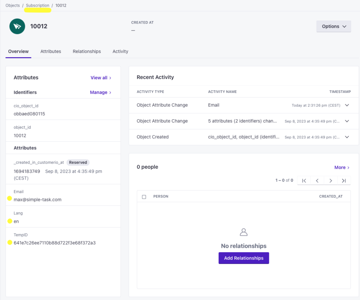Click More link in people panel
The height and width of the screenshot is (300, 360).
342,167
